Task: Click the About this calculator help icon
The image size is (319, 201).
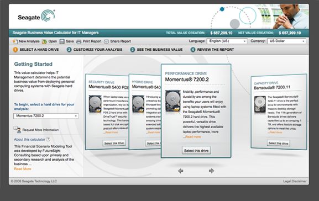Action: tap(48, 139)
